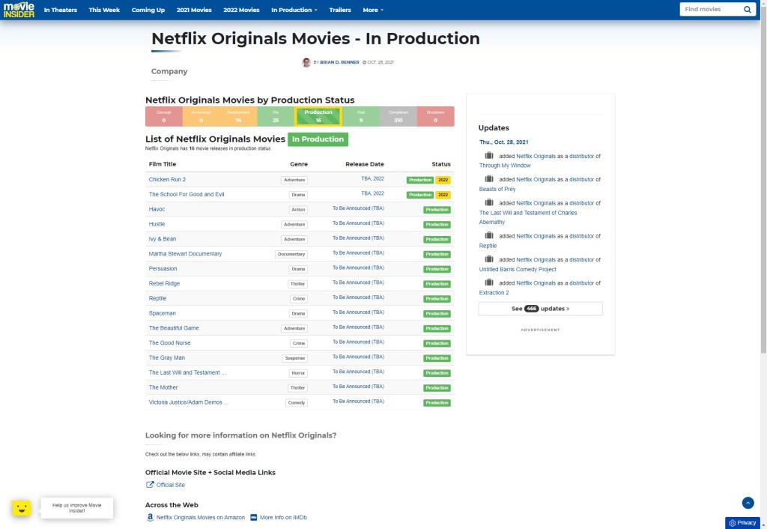Open the More navigation dropdown

372,10
